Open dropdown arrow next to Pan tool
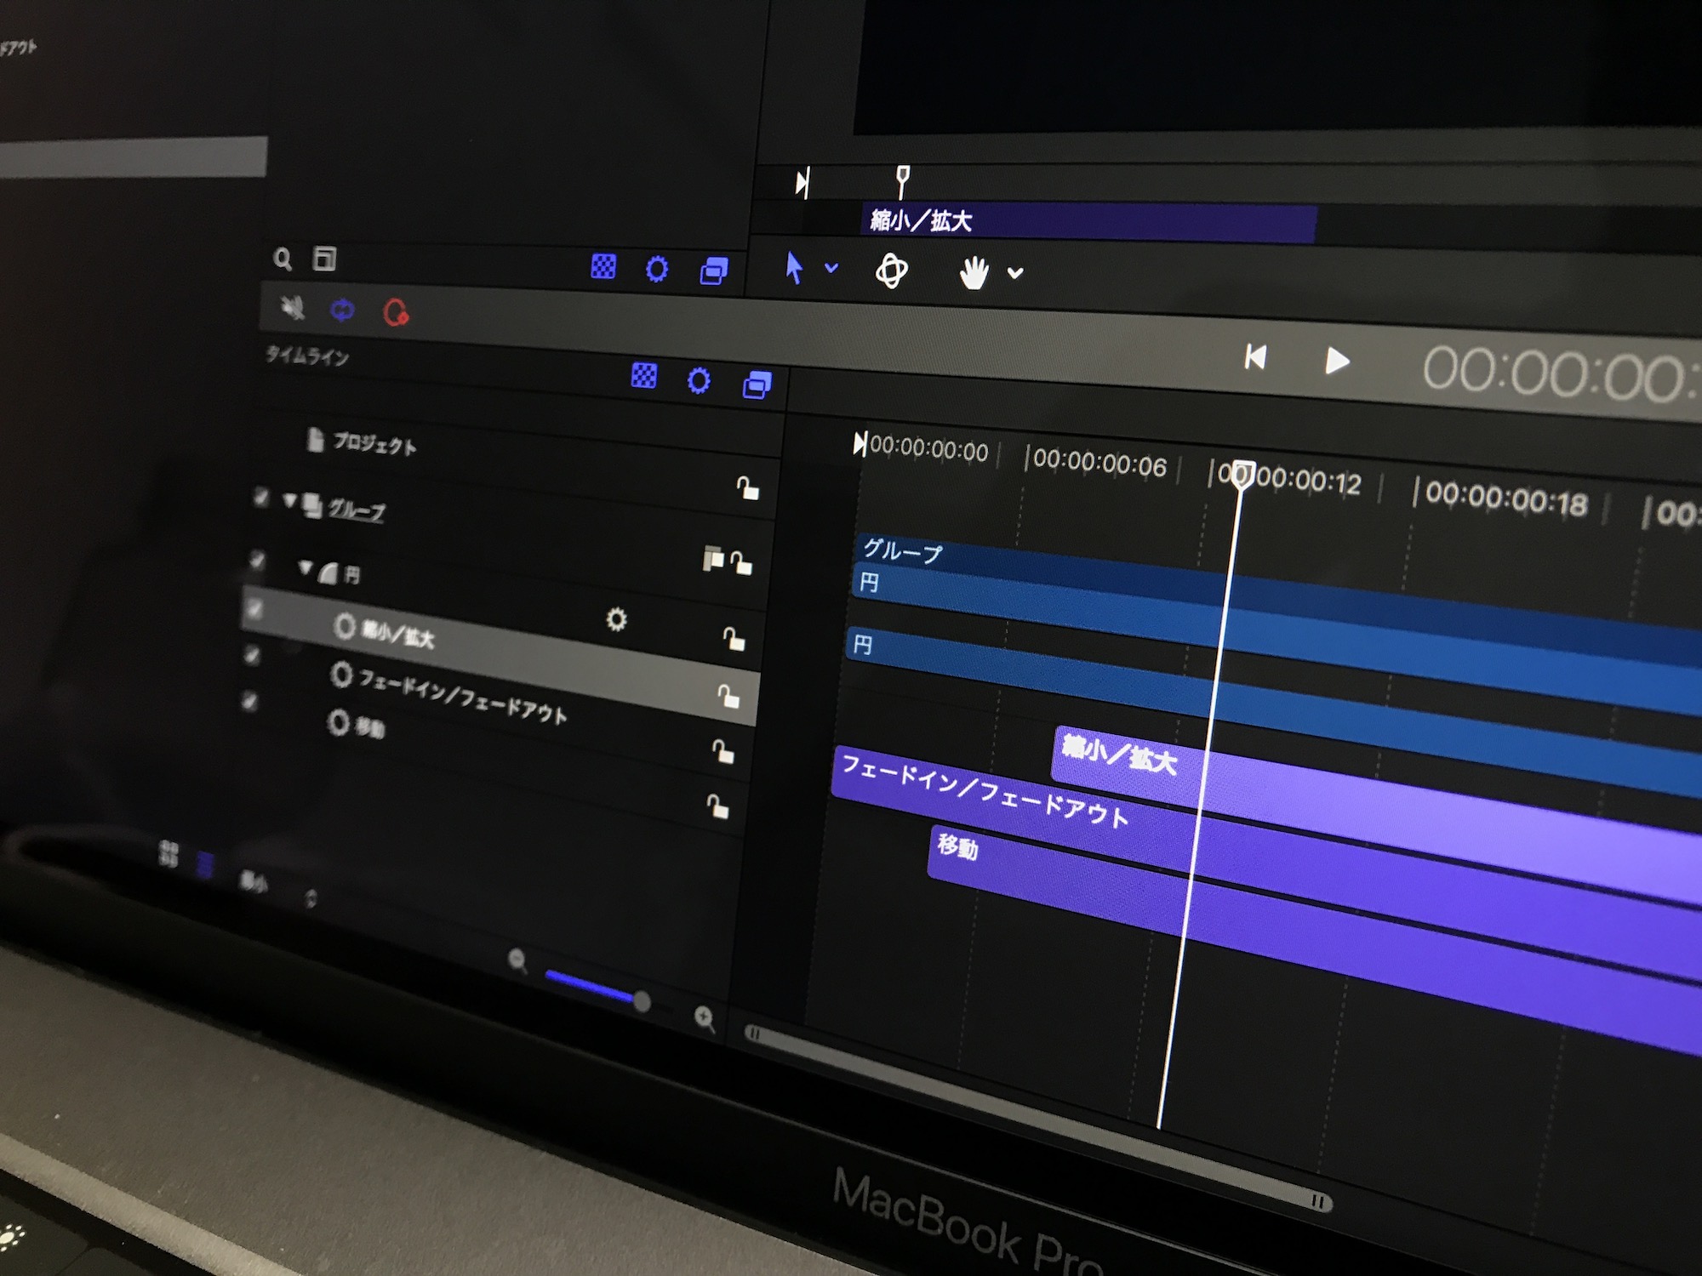Image resolution: width=1702 pixels, height=1276 pixels. 1014,273
